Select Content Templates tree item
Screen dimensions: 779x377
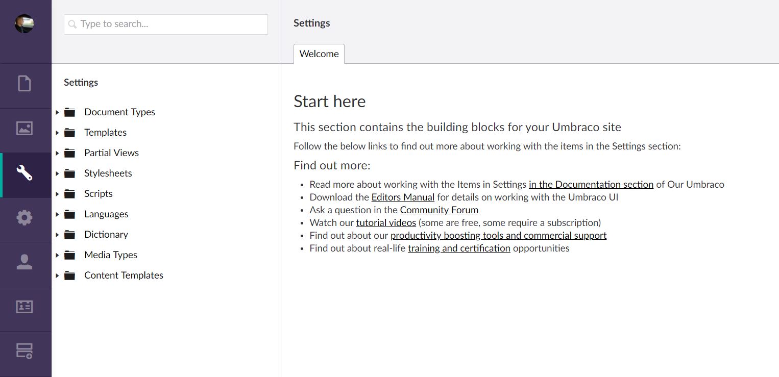124,275
